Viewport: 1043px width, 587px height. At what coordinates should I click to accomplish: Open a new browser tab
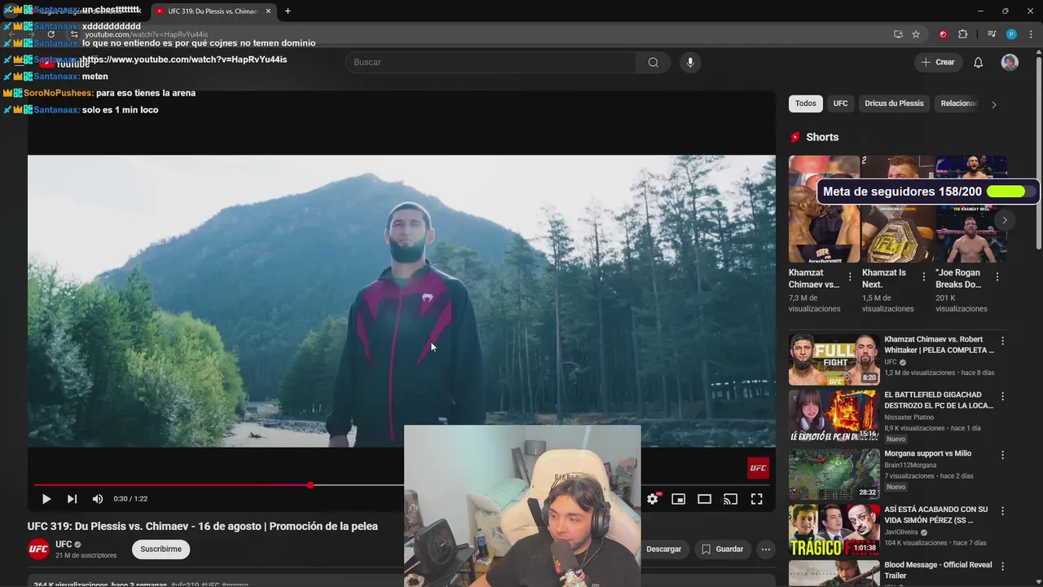[x=288, y=11]
